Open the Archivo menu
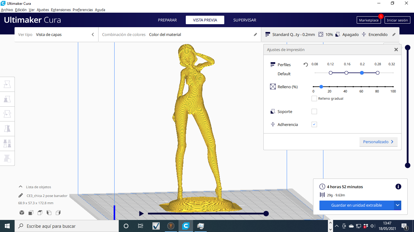414x232 pixels. (7, 10)
